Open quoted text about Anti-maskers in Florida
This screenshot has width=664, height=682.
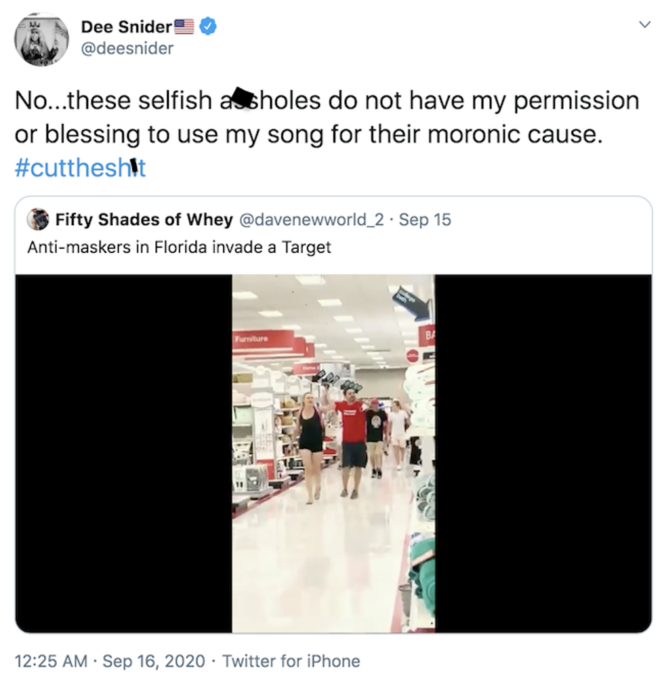(179, 247)
